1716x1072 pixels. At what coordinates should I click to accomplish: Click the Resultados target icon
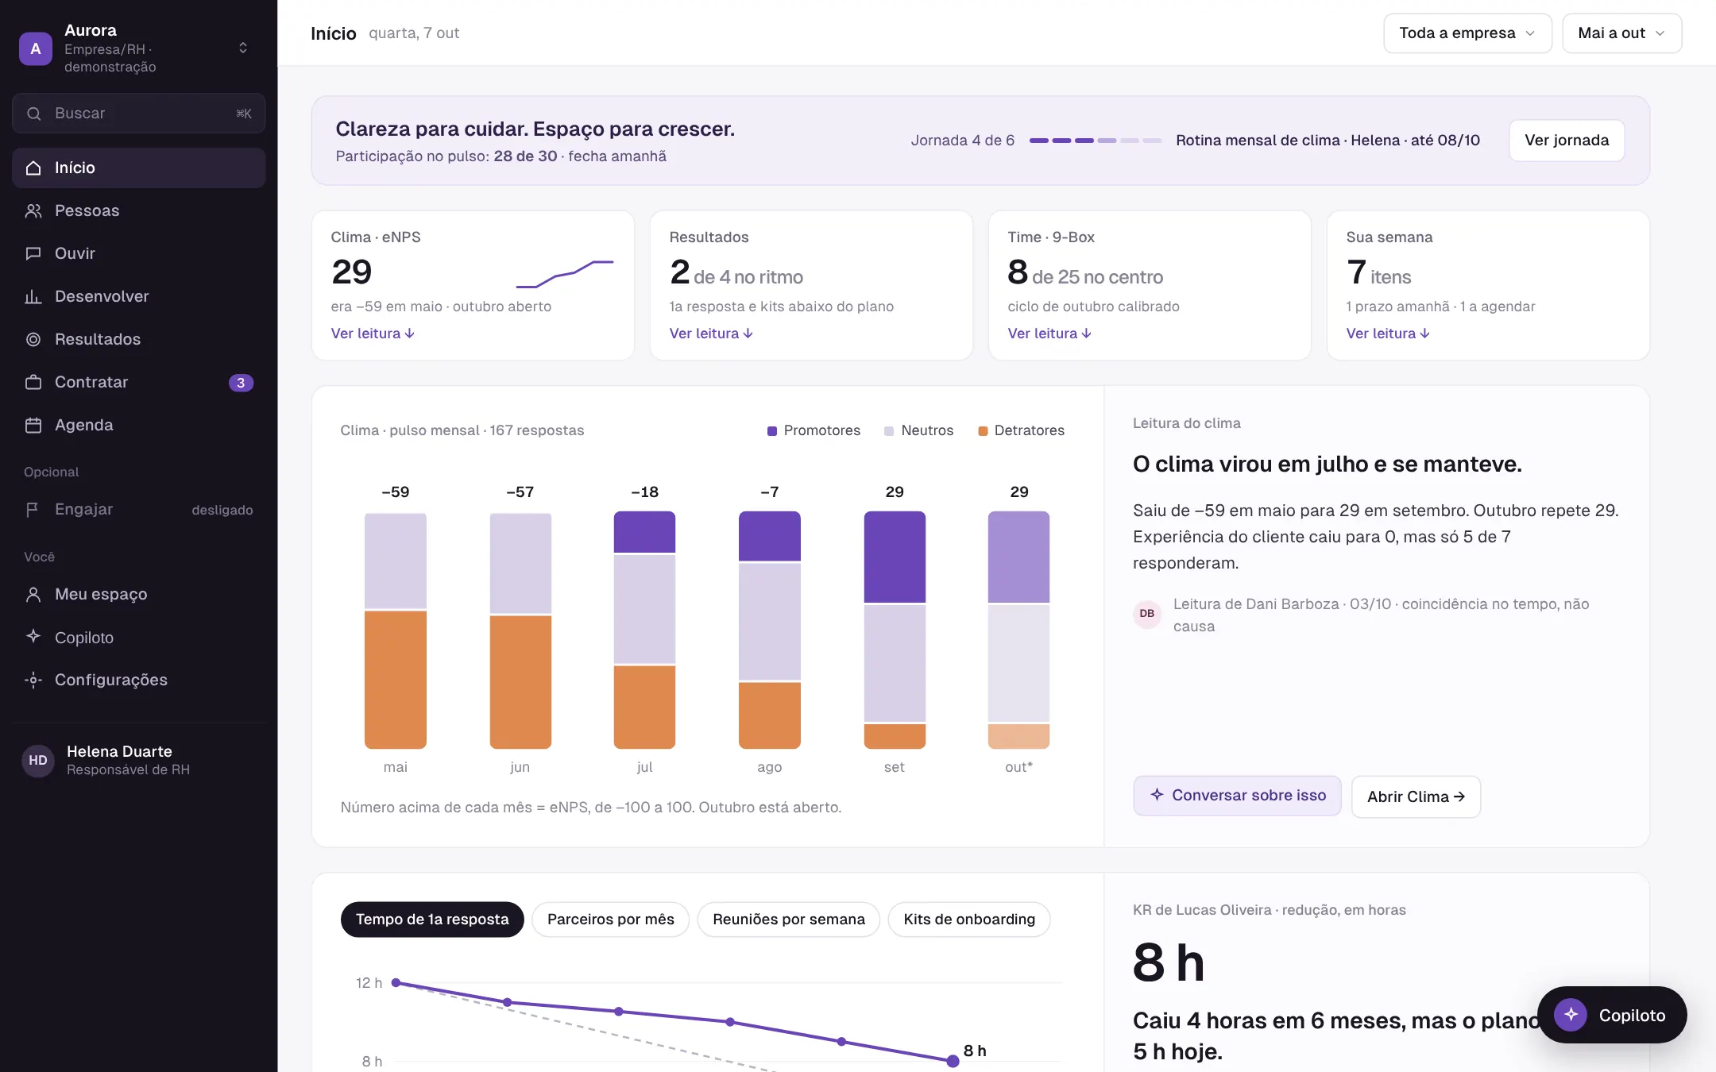(x=33, y=339)
